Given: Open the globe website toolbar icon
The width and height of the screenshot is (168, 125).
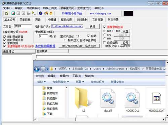Looking at the screenshot, I should click(x=41, y=13).
